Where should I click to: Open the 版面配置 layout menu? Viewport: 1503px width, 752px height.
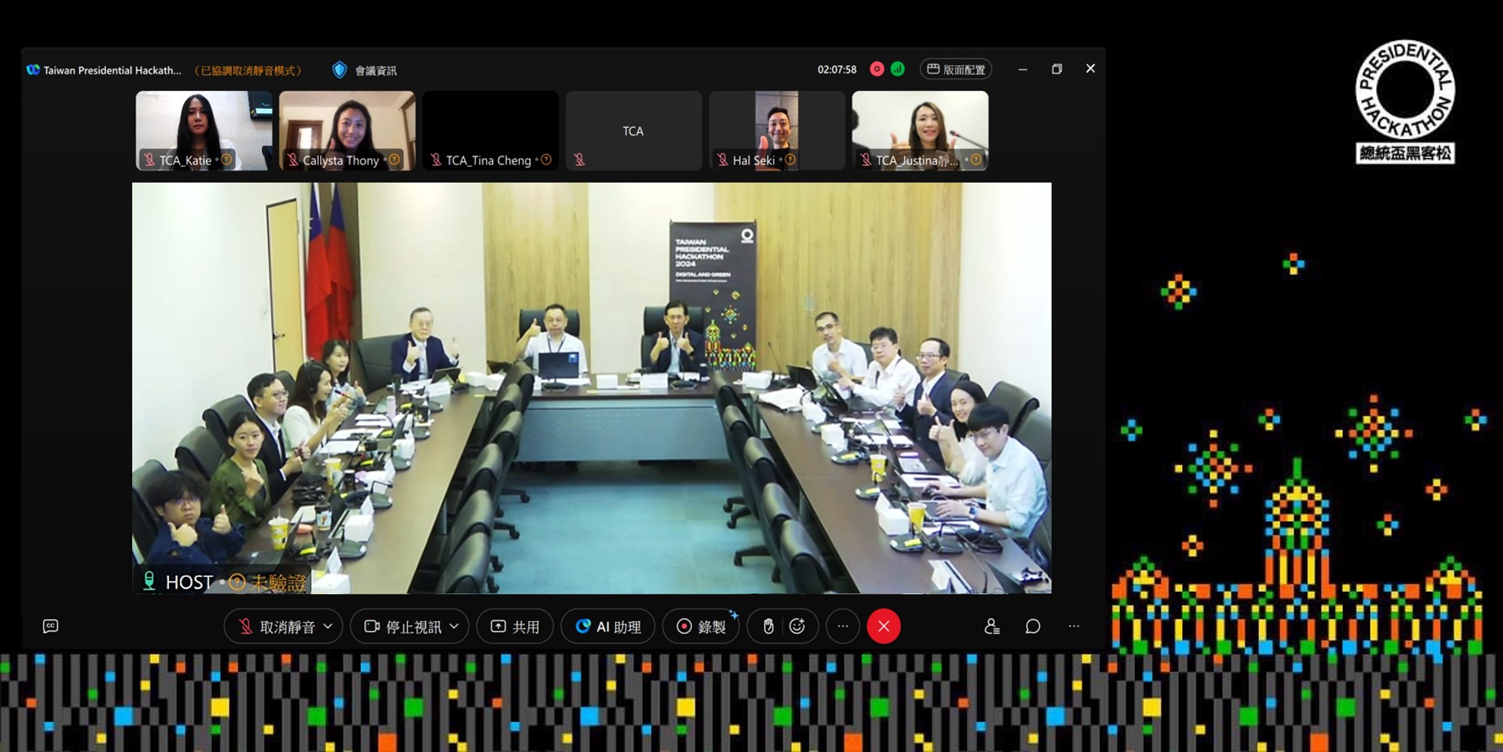coord(955,69)
